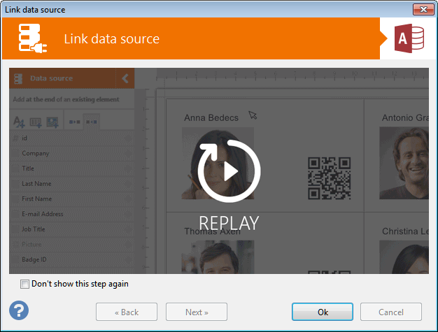Click the Data source panel database icon

coord(19,78)
